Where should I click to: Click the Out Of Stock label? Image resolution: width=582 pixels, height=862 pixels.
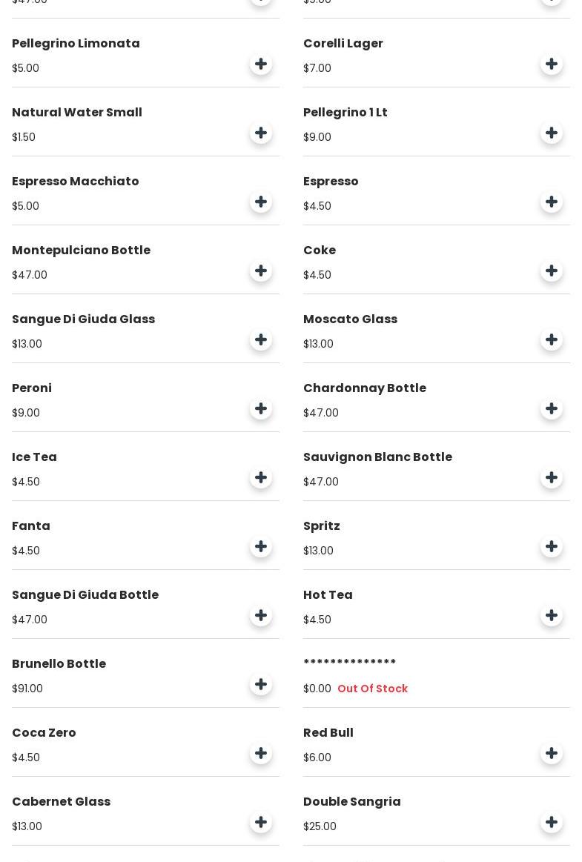[372, 689]
